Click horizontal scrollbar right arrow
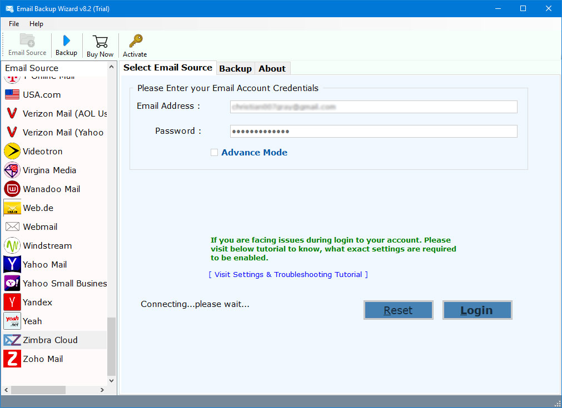This screenshot has width=562, height=408. (x=102, y=390)
